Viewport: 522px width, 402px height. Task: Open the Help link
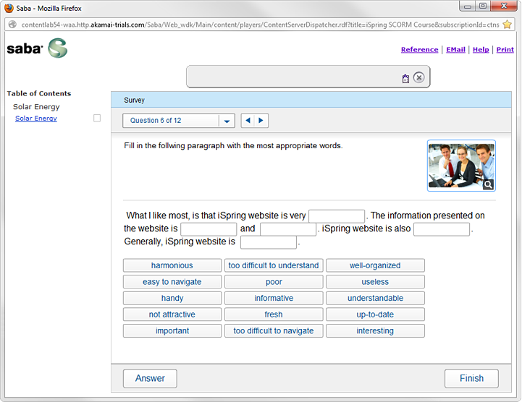[x=481, y=50]
